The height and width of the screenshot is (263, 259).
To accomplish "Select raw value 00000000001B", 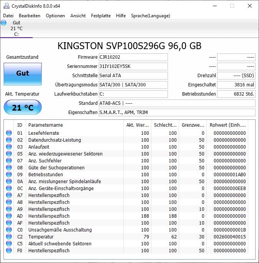I will (230, 230).
